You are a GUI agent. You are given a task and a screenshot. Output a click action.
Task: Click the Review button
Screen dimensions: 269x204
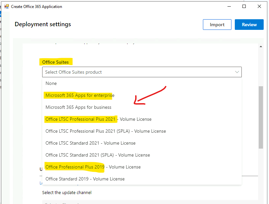click(x=249, y=24)
